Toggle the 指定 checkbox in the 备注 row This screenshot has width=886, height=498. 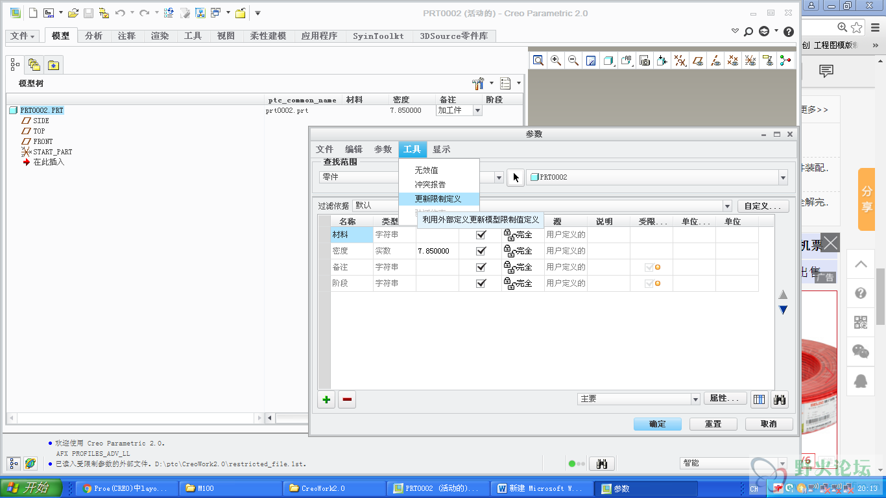pyautogui.click(x=481, y=267)
